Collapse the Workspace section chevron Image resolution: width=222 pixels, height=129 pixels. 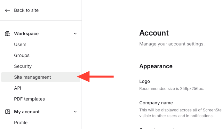(75, 34)
